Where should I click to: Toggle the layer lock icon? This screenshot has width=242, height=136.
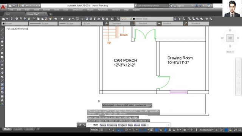131,19
